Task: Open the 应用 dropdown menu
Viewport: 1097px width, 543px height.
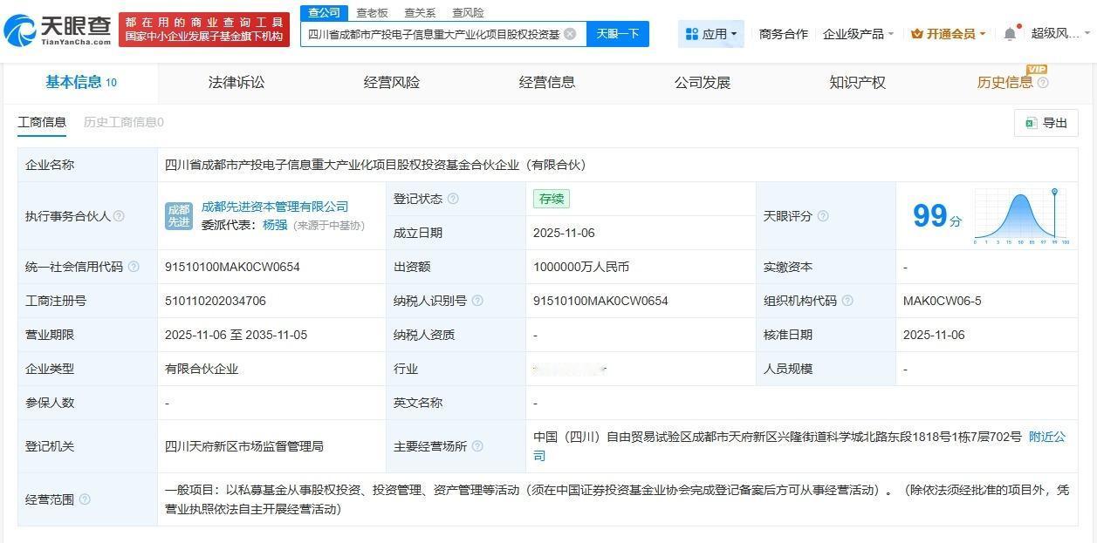Action: [x=711, y=34]
